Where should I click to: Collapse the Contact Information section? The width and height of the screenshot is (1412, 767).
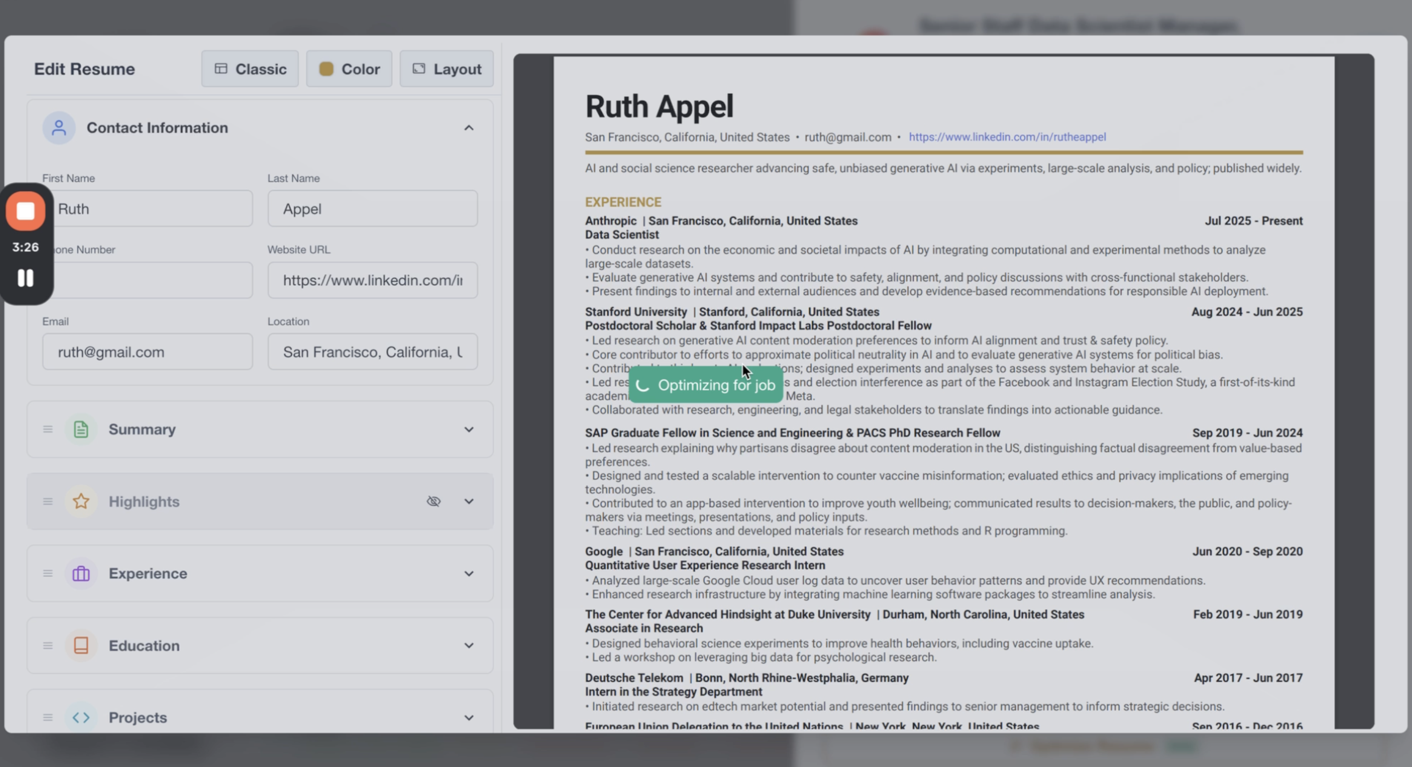[468, 128]
